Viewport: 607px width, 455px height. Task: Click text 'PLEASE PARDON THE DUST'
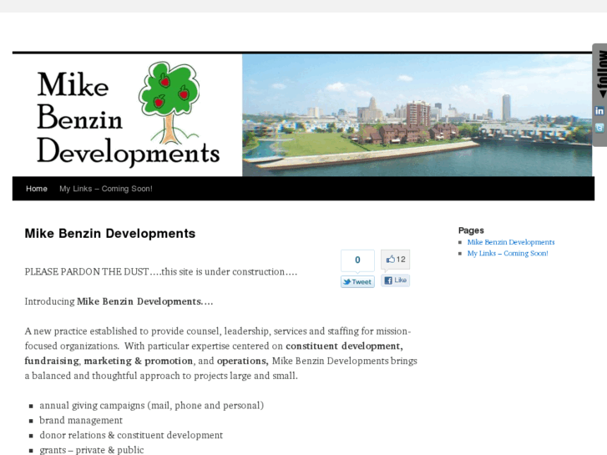tap(87, 272)
